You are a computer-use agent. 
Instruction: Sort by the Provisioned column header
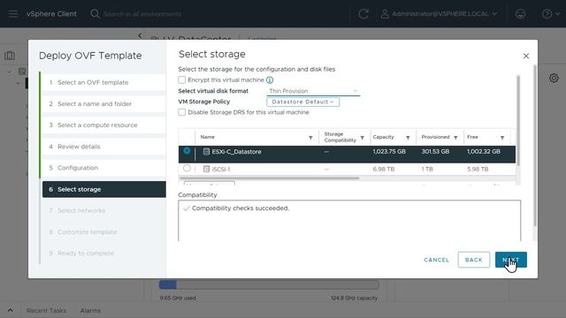pos(435,137)
